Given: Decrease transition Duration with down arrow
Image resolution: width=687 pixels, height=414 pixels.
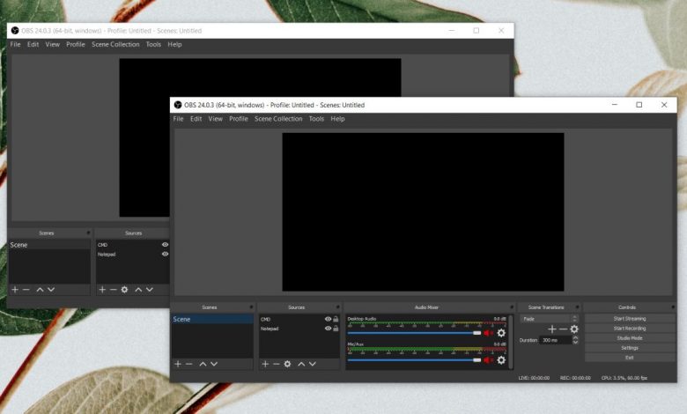Looking at the screenshot, I should [575, 342].
